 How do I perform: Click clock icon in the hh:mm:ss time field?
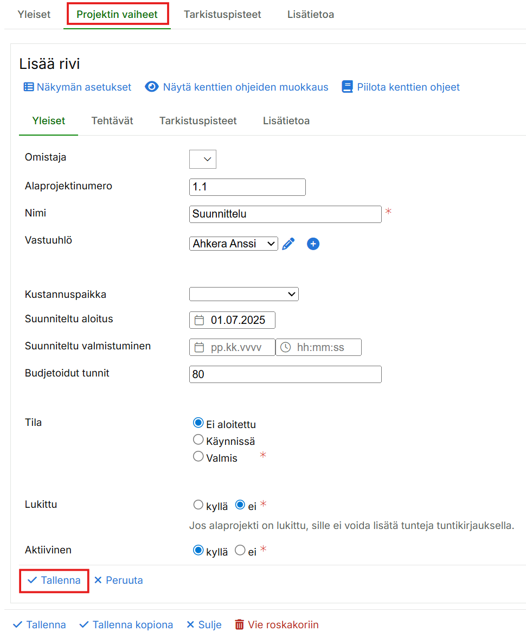[285, 347]
